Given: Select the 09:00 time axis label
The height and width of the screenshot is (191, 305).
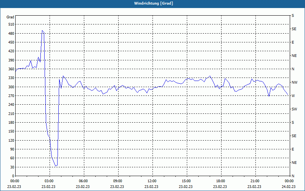Looking at the screenshot, I should 117,181.
